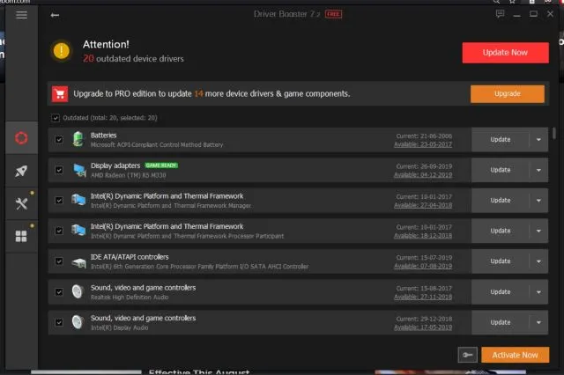Click the yellow attention warning icon
This screenshot has width=564, height=375.
tap(62, 51)
